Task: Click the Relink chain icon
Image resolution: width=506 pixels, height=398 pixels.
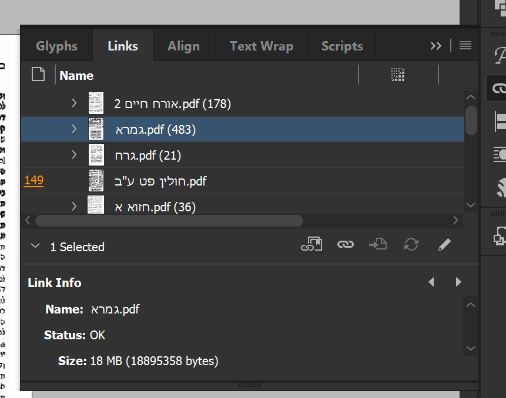Action: 345,244
